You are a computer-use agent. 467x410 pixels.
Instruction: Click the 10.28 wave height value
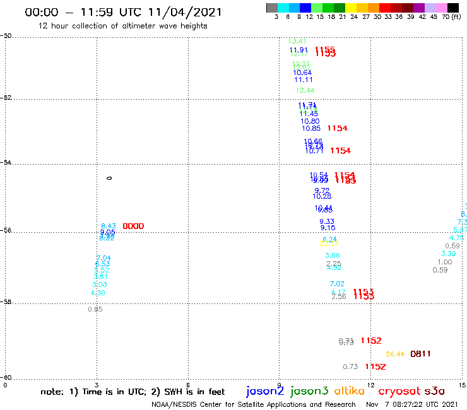(322, 196)
